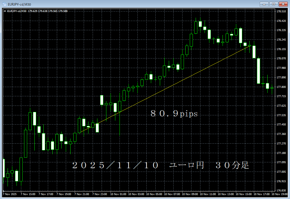The height and width of the screenshot is (199, 290).
Task: Minimize the EURJPY-cd,M30 chart window
Action: [264, 4]
